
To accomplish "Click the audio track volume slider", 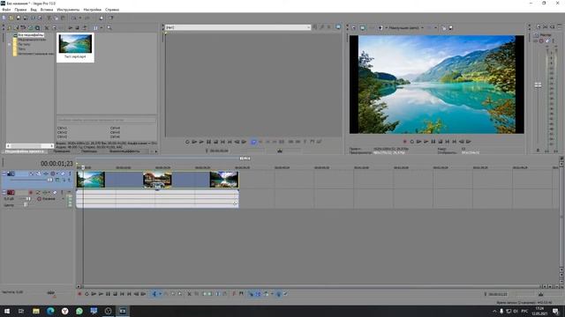I will pos(27,199).
